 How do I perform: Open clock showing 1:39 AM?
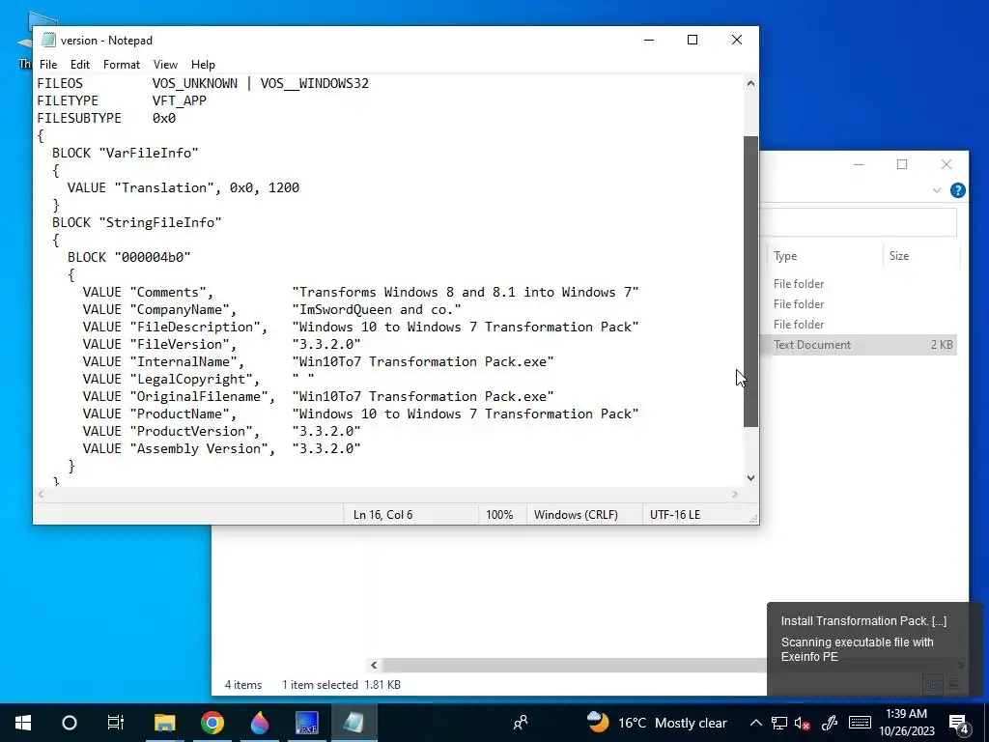pos(906,723)
